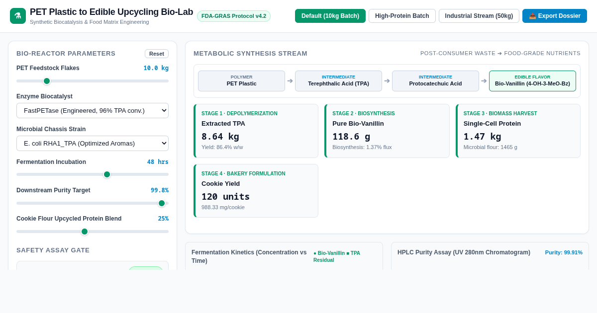The width and height of the screenshot is (597, 313).
Task: Switch to High-Protein Batch preset
Action: (402, 16)
